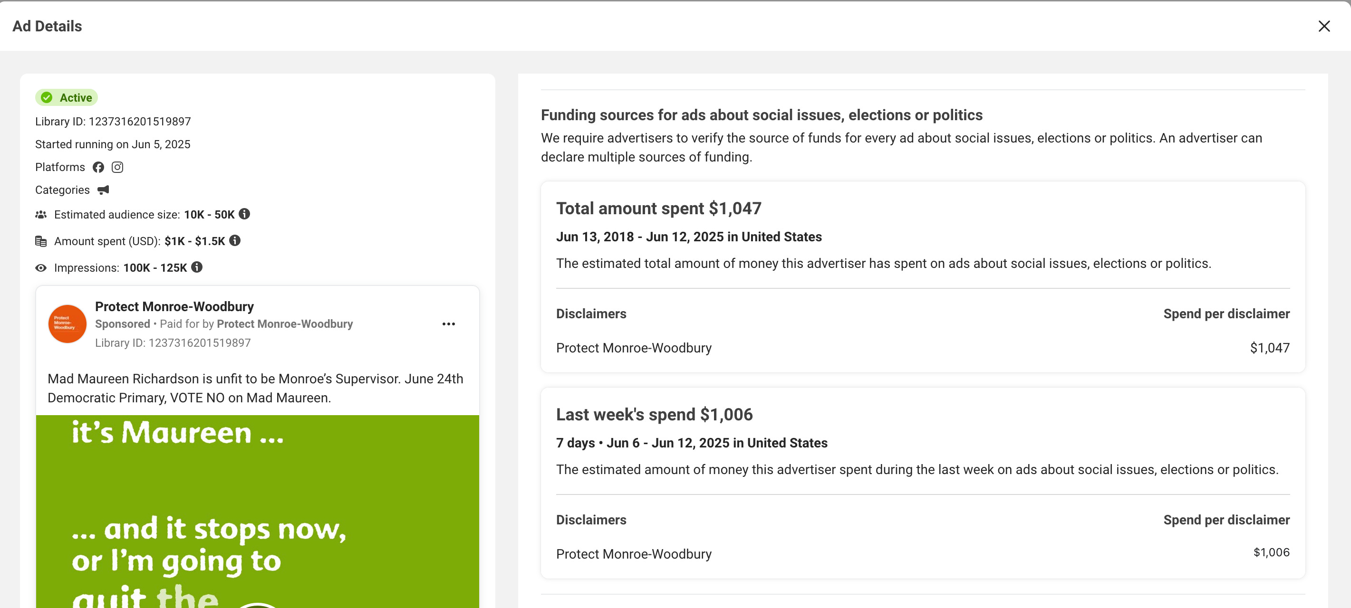Click Protect Monroe-Woodbury orange profile picture
1351x608 pixels.
[67, 324]
